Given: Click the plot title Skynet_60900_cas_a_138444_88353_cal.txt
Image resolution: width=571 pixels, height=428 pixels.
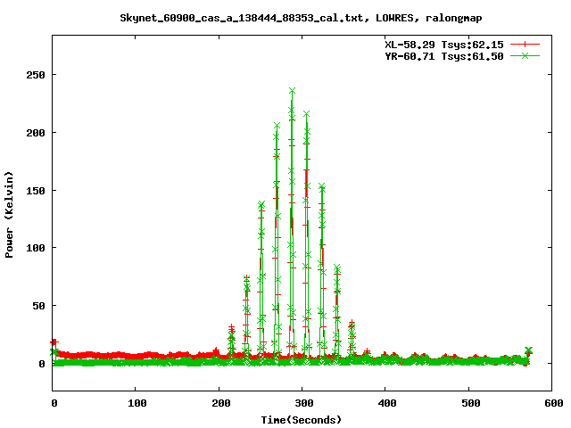Looking at the screenshot, I should tap(301, 18).
